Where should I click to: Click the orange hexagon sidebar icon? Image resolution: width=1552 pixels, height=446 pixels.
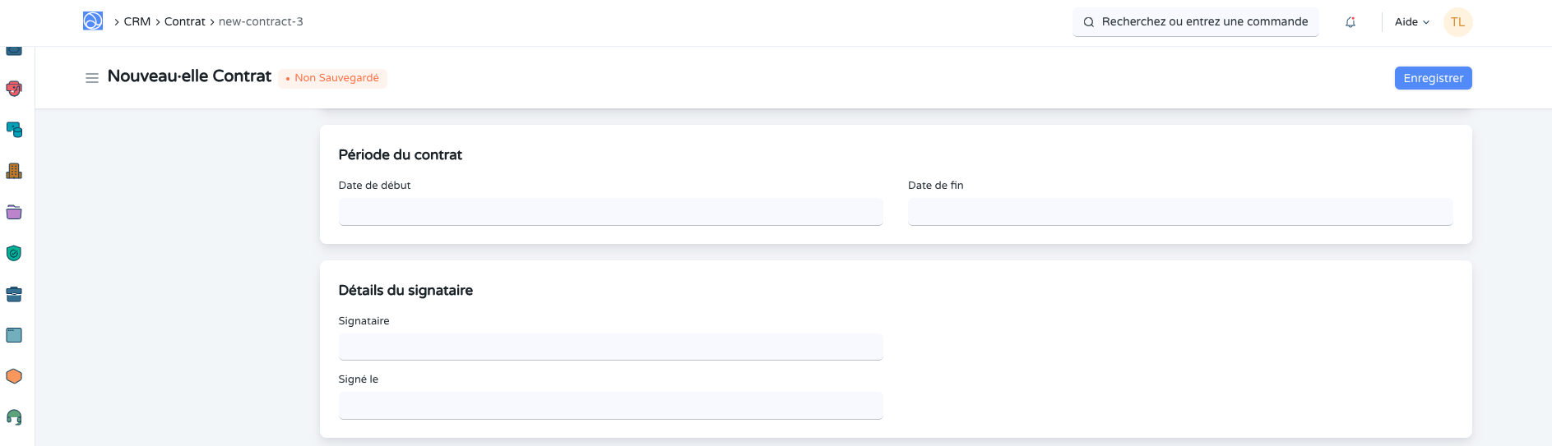pos(14,376)
